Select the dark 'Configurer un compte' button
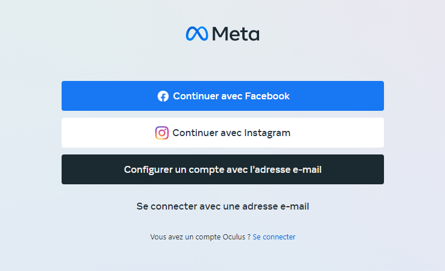445x271 pixels. pos(223,169)
